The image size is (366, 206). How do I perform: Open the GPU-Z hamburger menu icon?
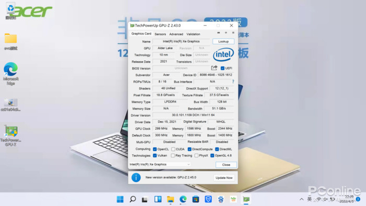point(233,33)
